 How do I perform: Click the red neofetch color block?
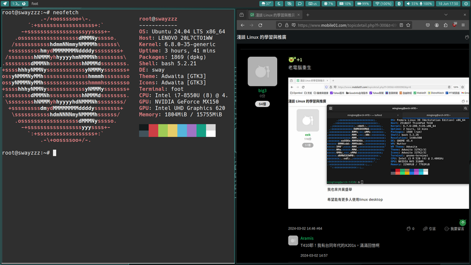tap(153, 130)
